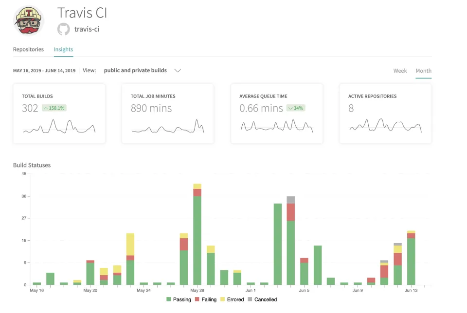Toggle the Errored legend swatch
Screen dimensions: 467x313
click(x=222, y=299)
